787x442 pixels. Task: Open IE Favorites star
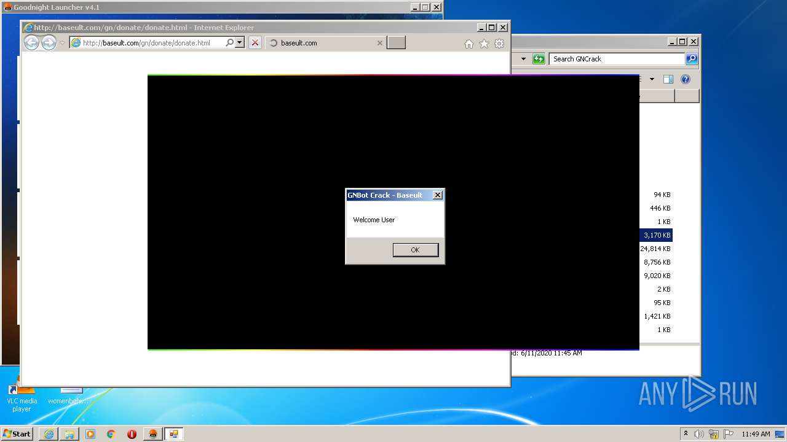484,44
